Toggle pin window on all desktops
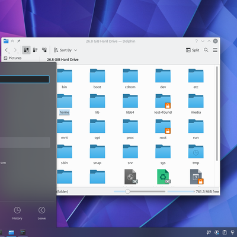Screen dimensions: 237x237 coord(18,41)
